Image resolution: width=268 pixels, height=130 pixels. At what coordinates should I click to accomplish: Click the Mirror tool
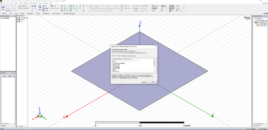pos(92,10)
